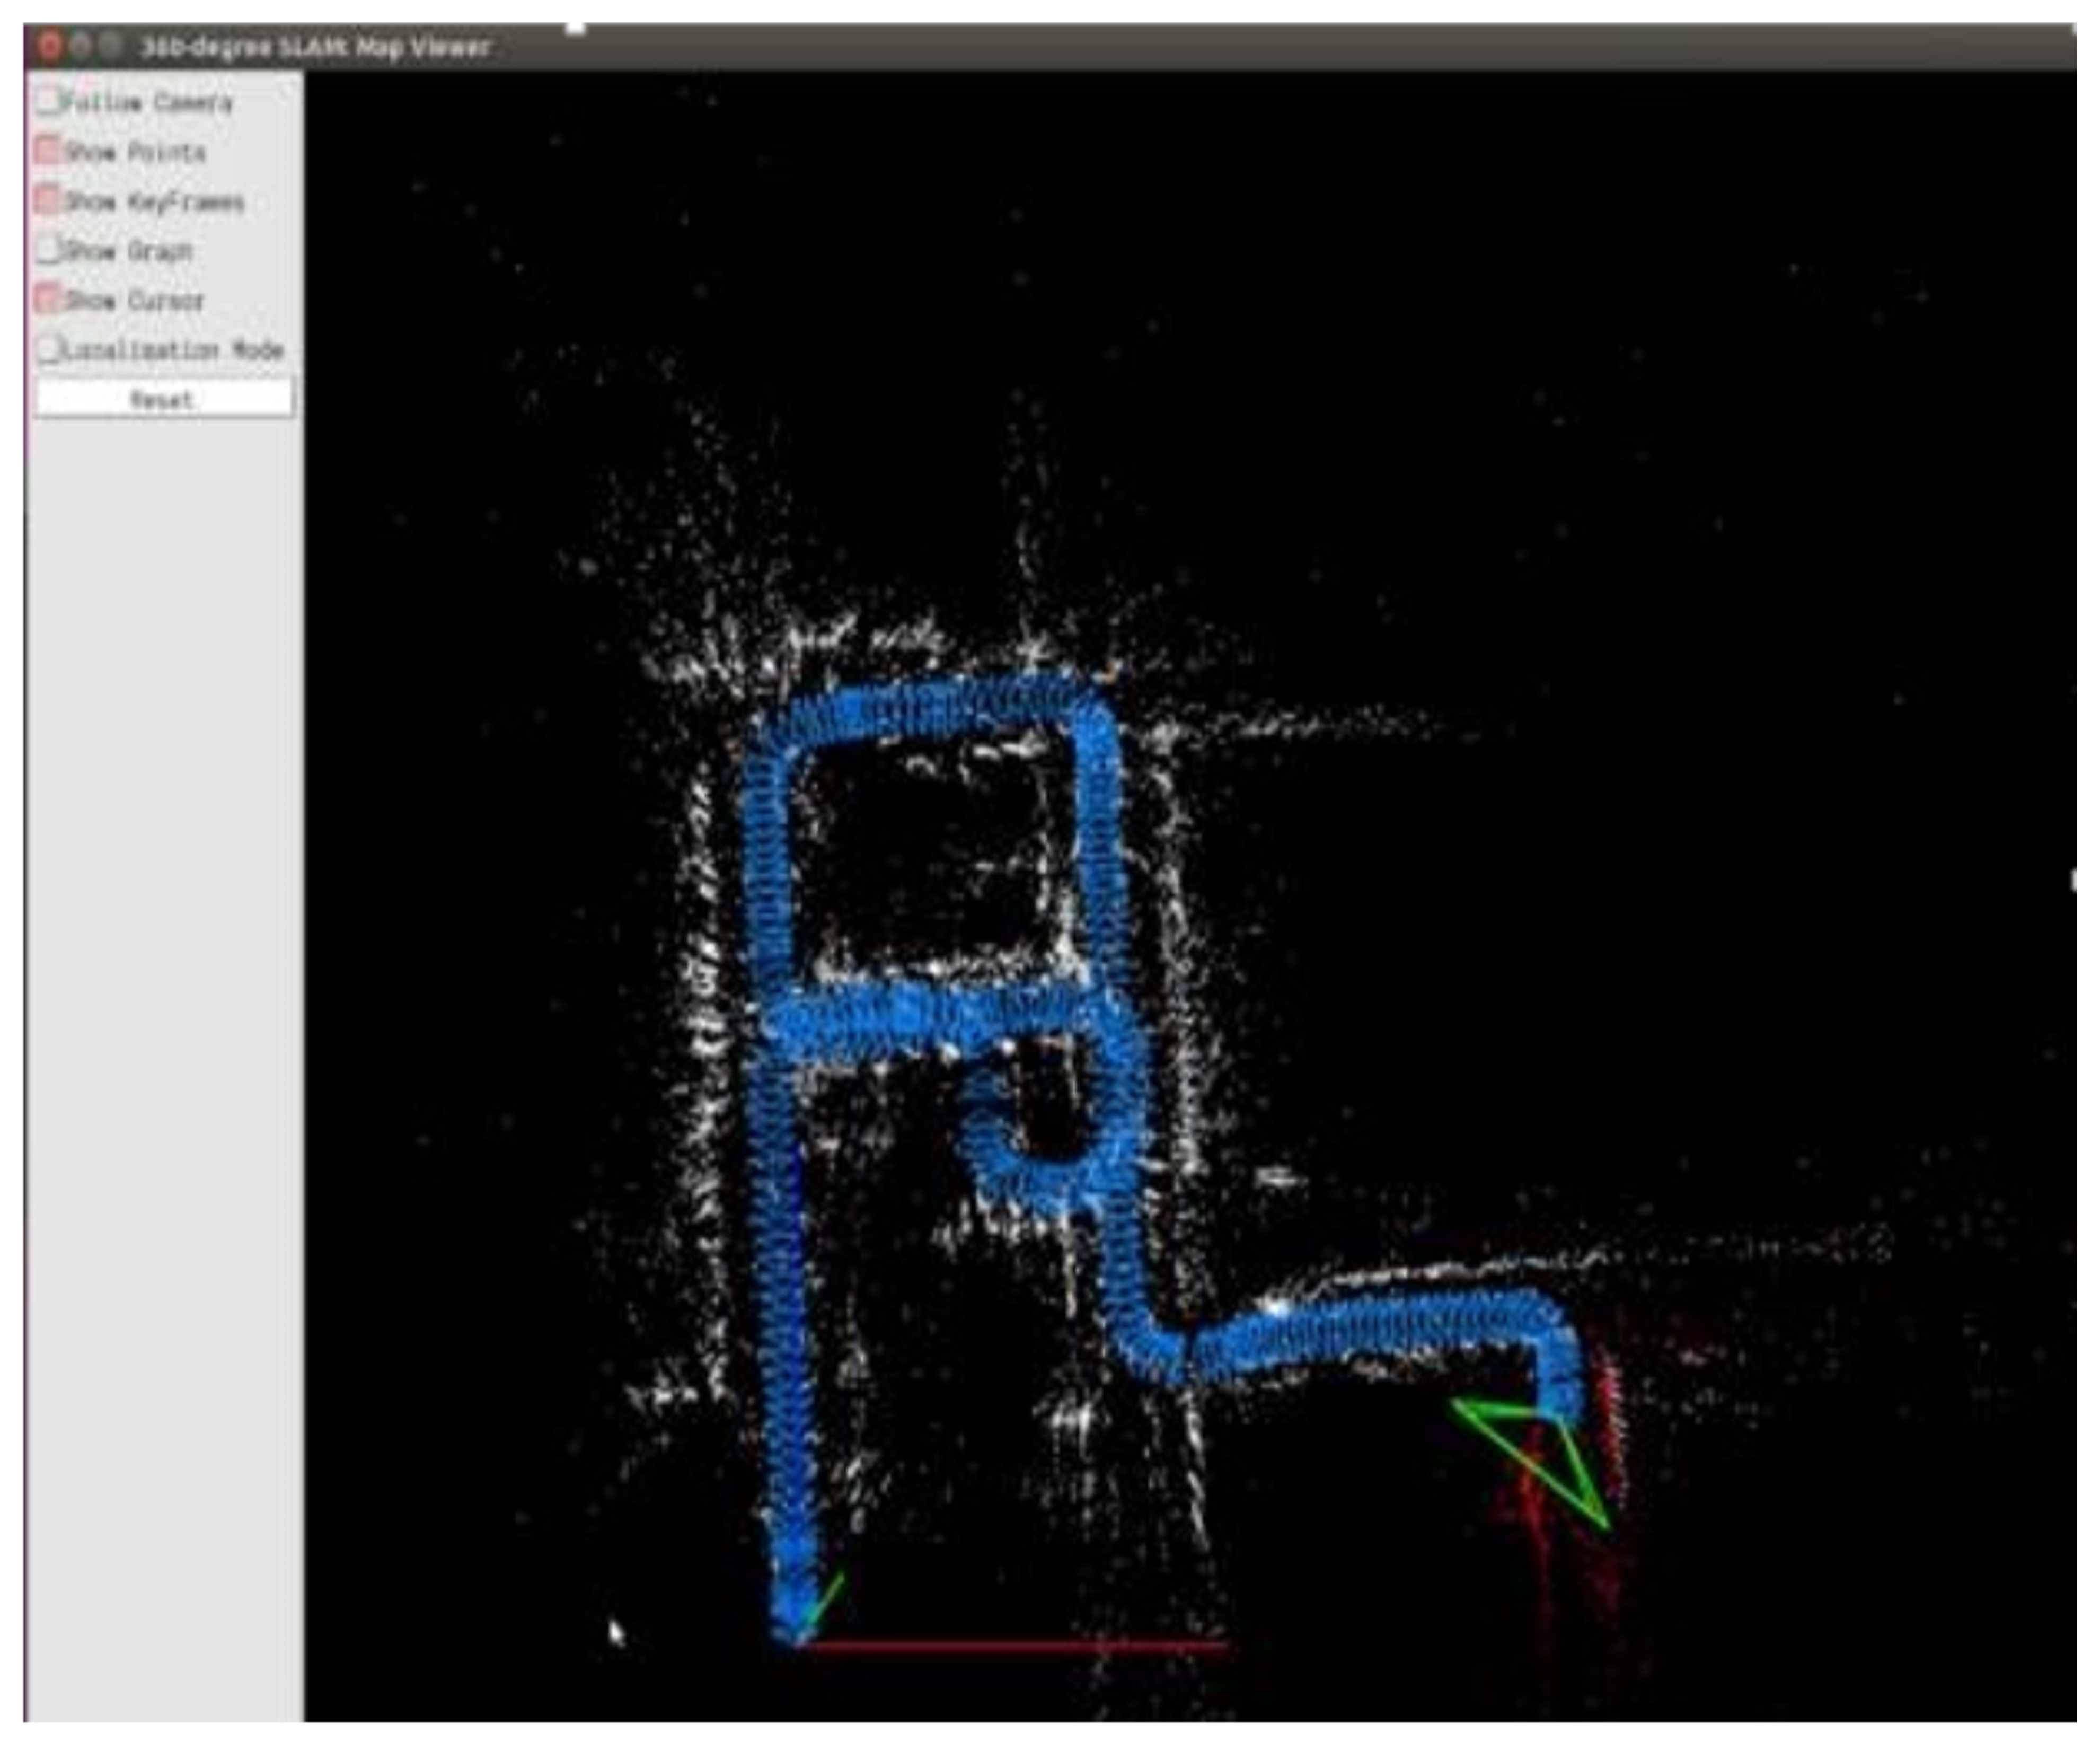Minimize the Map Viewer window

tap(81, 46)
